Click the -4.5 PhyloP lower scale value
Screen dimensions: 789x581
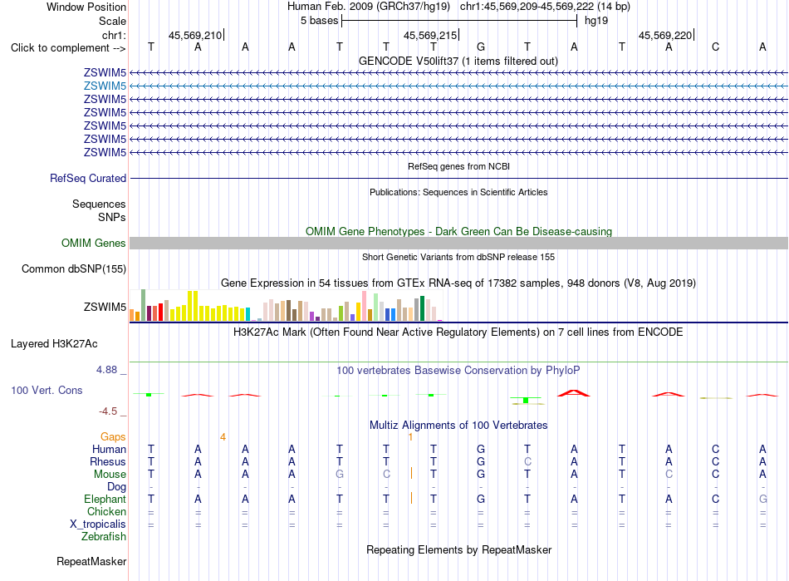click(108, 411)
